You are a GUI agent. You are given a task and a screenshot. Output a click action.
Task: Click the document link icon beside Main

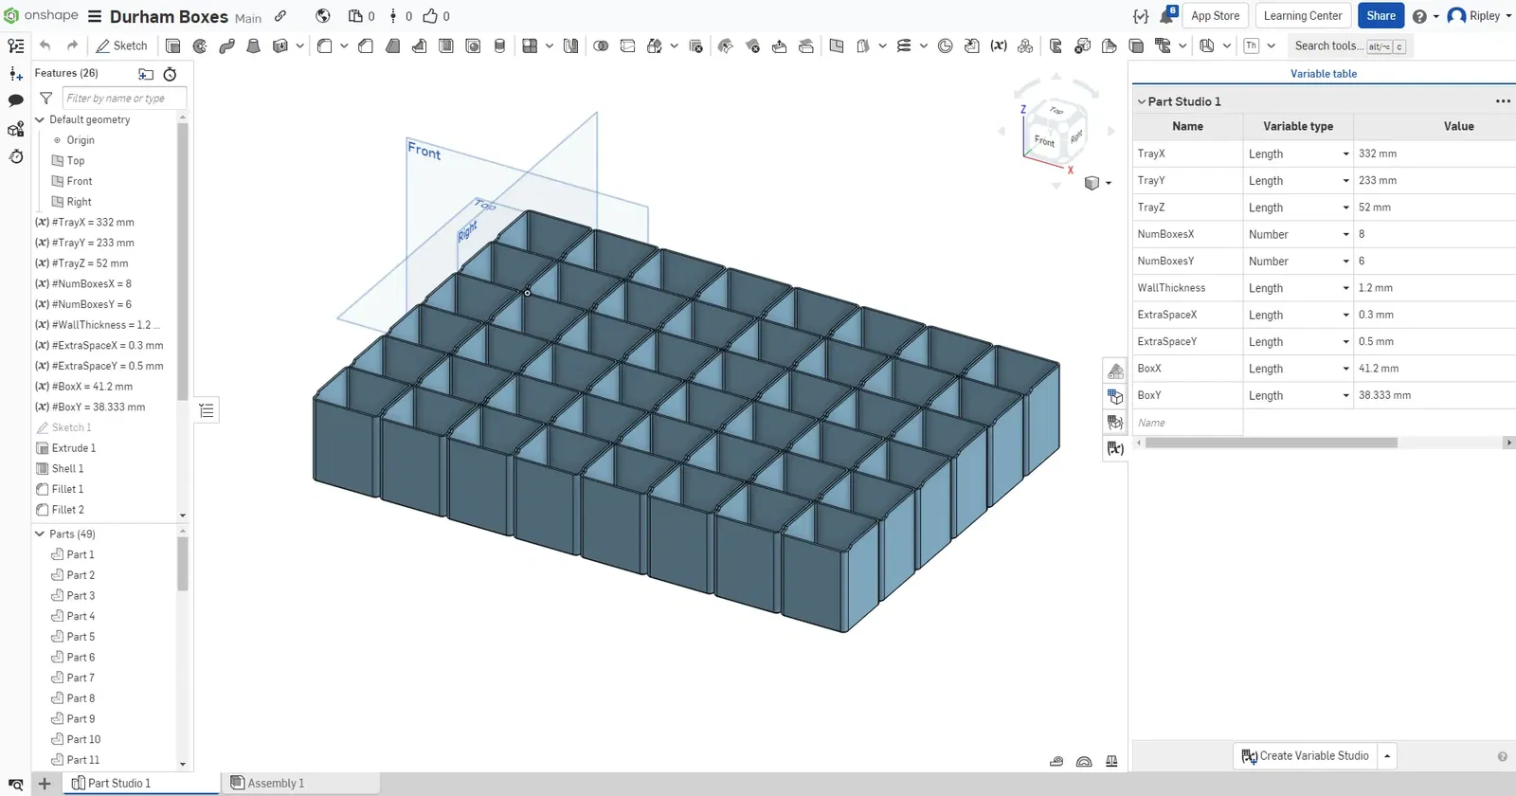(280, 16)
